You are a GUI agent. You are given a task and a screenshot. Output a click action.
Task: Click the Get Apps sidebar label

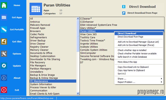(17, 17)
